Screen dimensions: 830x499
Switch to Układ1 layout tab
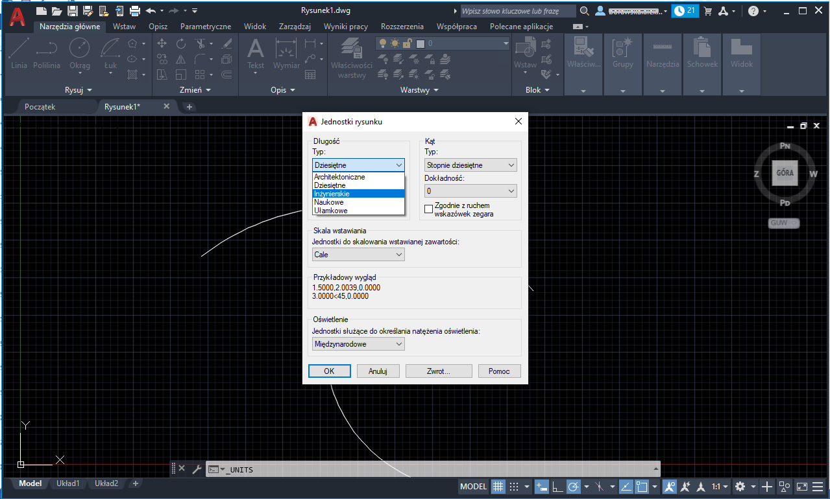68,483
